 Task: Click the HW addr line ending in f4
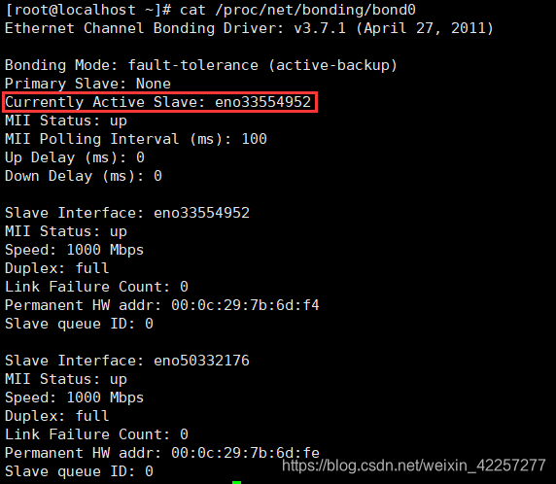(x=162, y=305)
